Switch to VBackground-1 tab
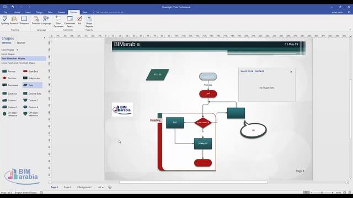 point(84,187)
